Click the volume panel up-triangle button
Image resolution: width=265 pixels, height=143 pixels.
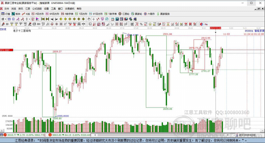(x=2, y=131)
